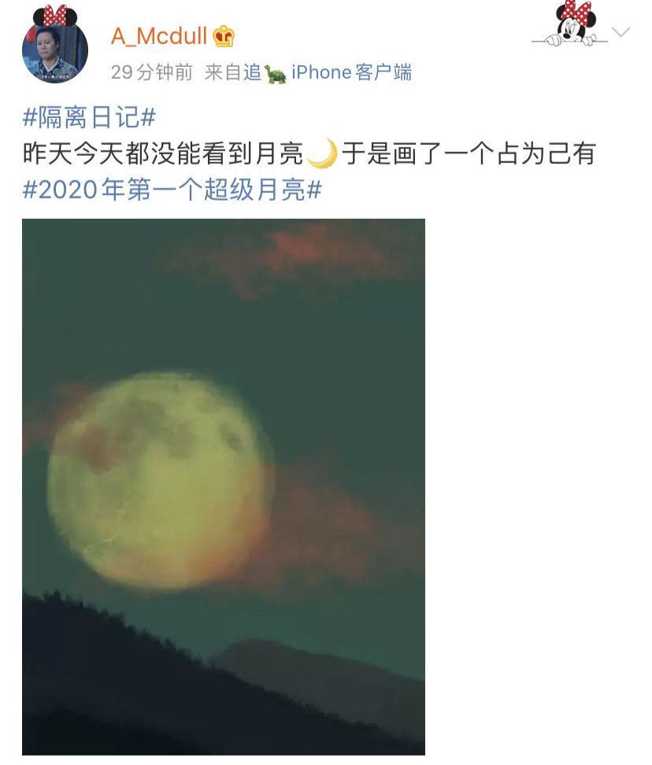
Task: Expand the post options chevron
Action: 621,32
